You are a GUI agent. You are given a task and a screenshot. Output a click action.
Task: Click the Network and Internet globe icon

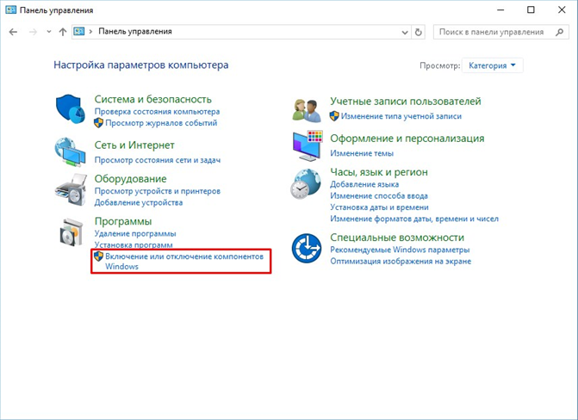click(70, 151)
